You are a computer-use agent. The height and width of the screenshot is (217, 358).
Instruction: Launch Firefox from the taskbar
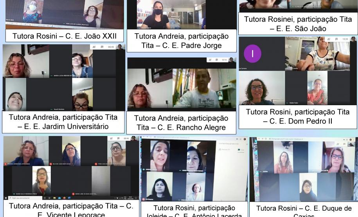(x=64, y=198)
